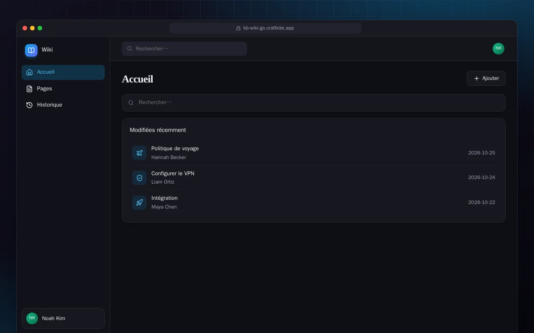Click author name Liam Ortiz
Image resolution: width=534 pixels, height=333 pixels.
(x=163, y=182)
